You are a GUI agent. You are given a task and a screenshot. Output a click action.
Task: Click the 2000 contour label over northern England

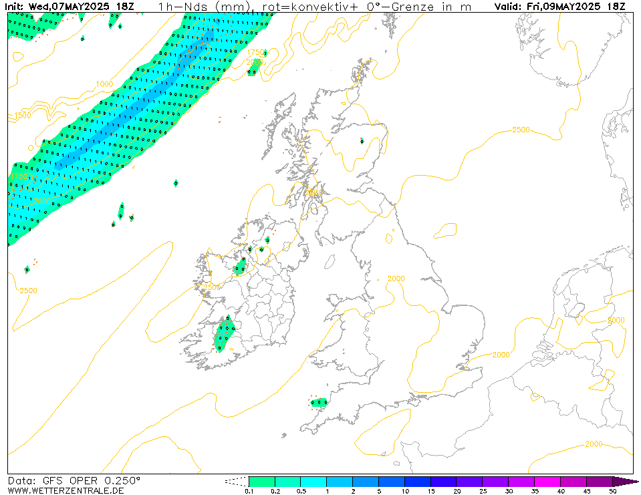pos(396,279)
